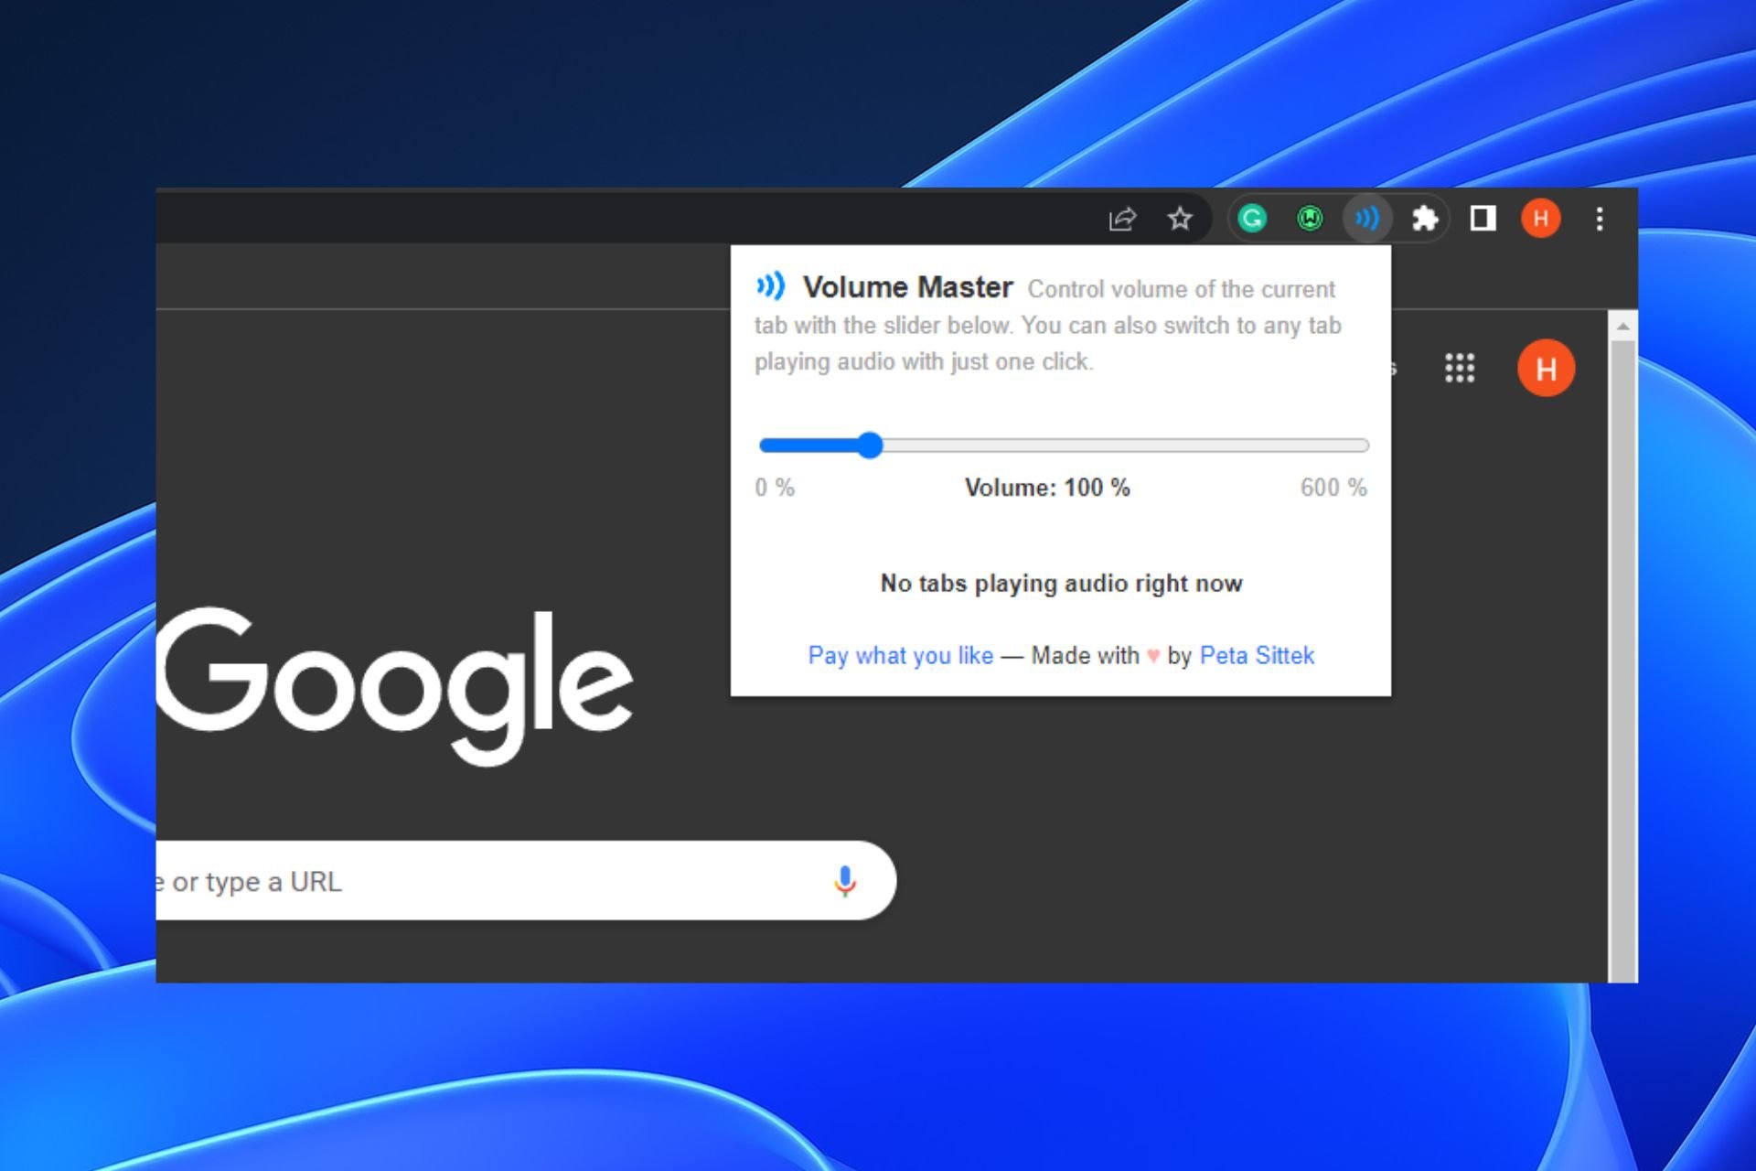
Task: Start voice search with the microphone
Action: [845, 881]
